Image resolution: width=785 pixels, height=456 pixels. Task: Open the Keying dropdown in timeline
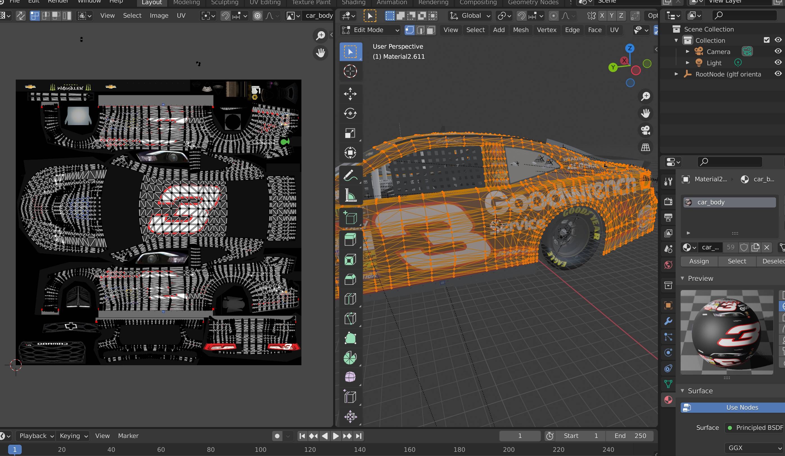tap(73, 436)
